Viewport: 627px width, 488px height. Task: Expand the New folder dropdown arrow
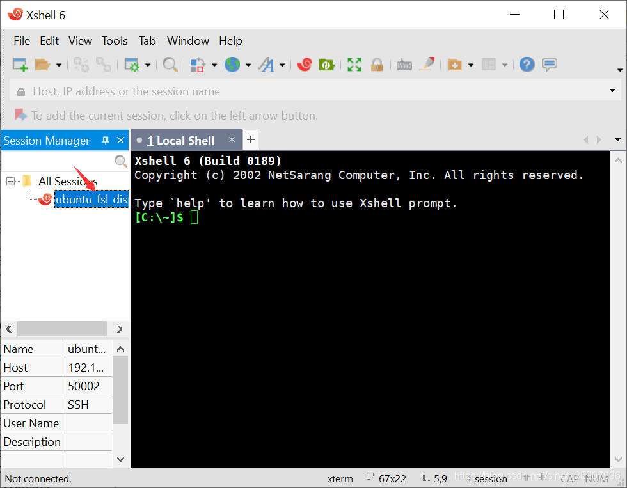pyautogui.click(x=471, y=65)
